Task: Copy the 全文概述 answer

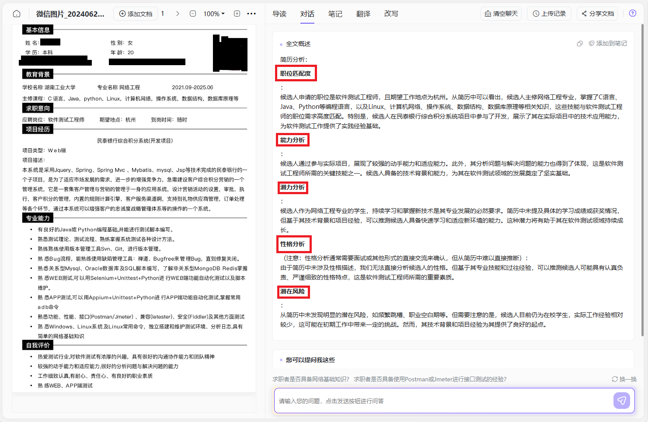Action: coord(580,43)
